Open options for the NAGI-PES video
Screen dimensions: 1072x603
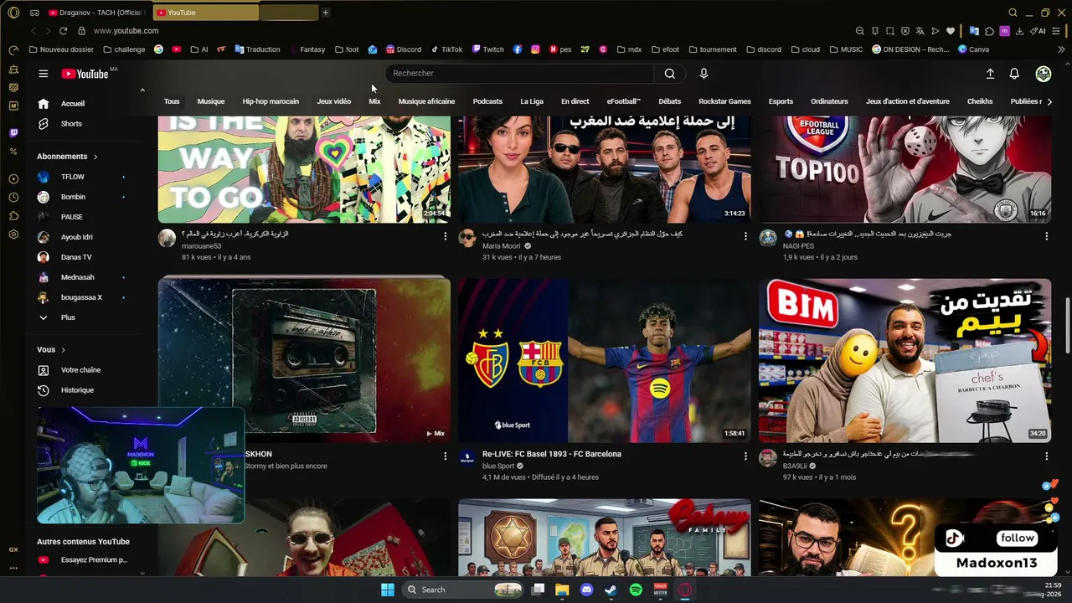(1046, 236)
